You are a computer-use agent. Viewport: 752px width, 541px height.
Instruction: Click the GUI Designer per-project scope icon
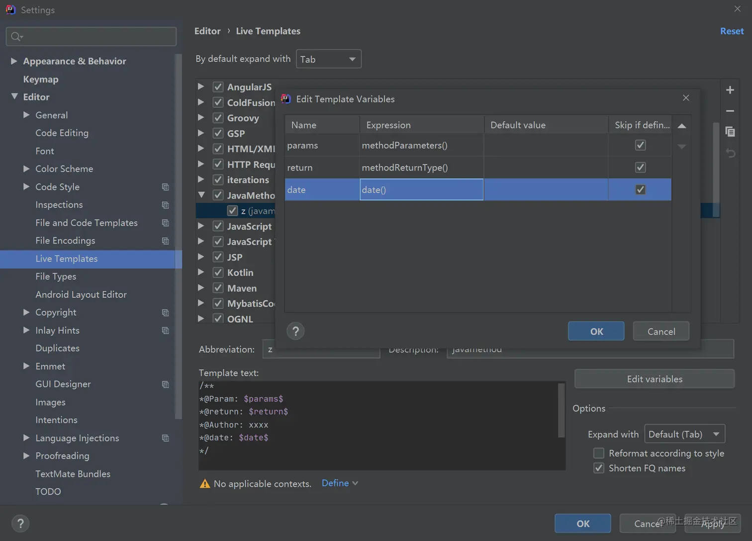[166, 384]
